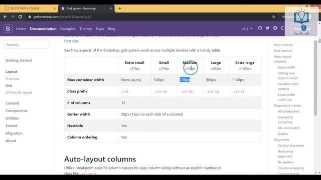Open Bootstrap Slack icon link
The height and width of the screenshot is (180, 321).
[x=275, y=28]
